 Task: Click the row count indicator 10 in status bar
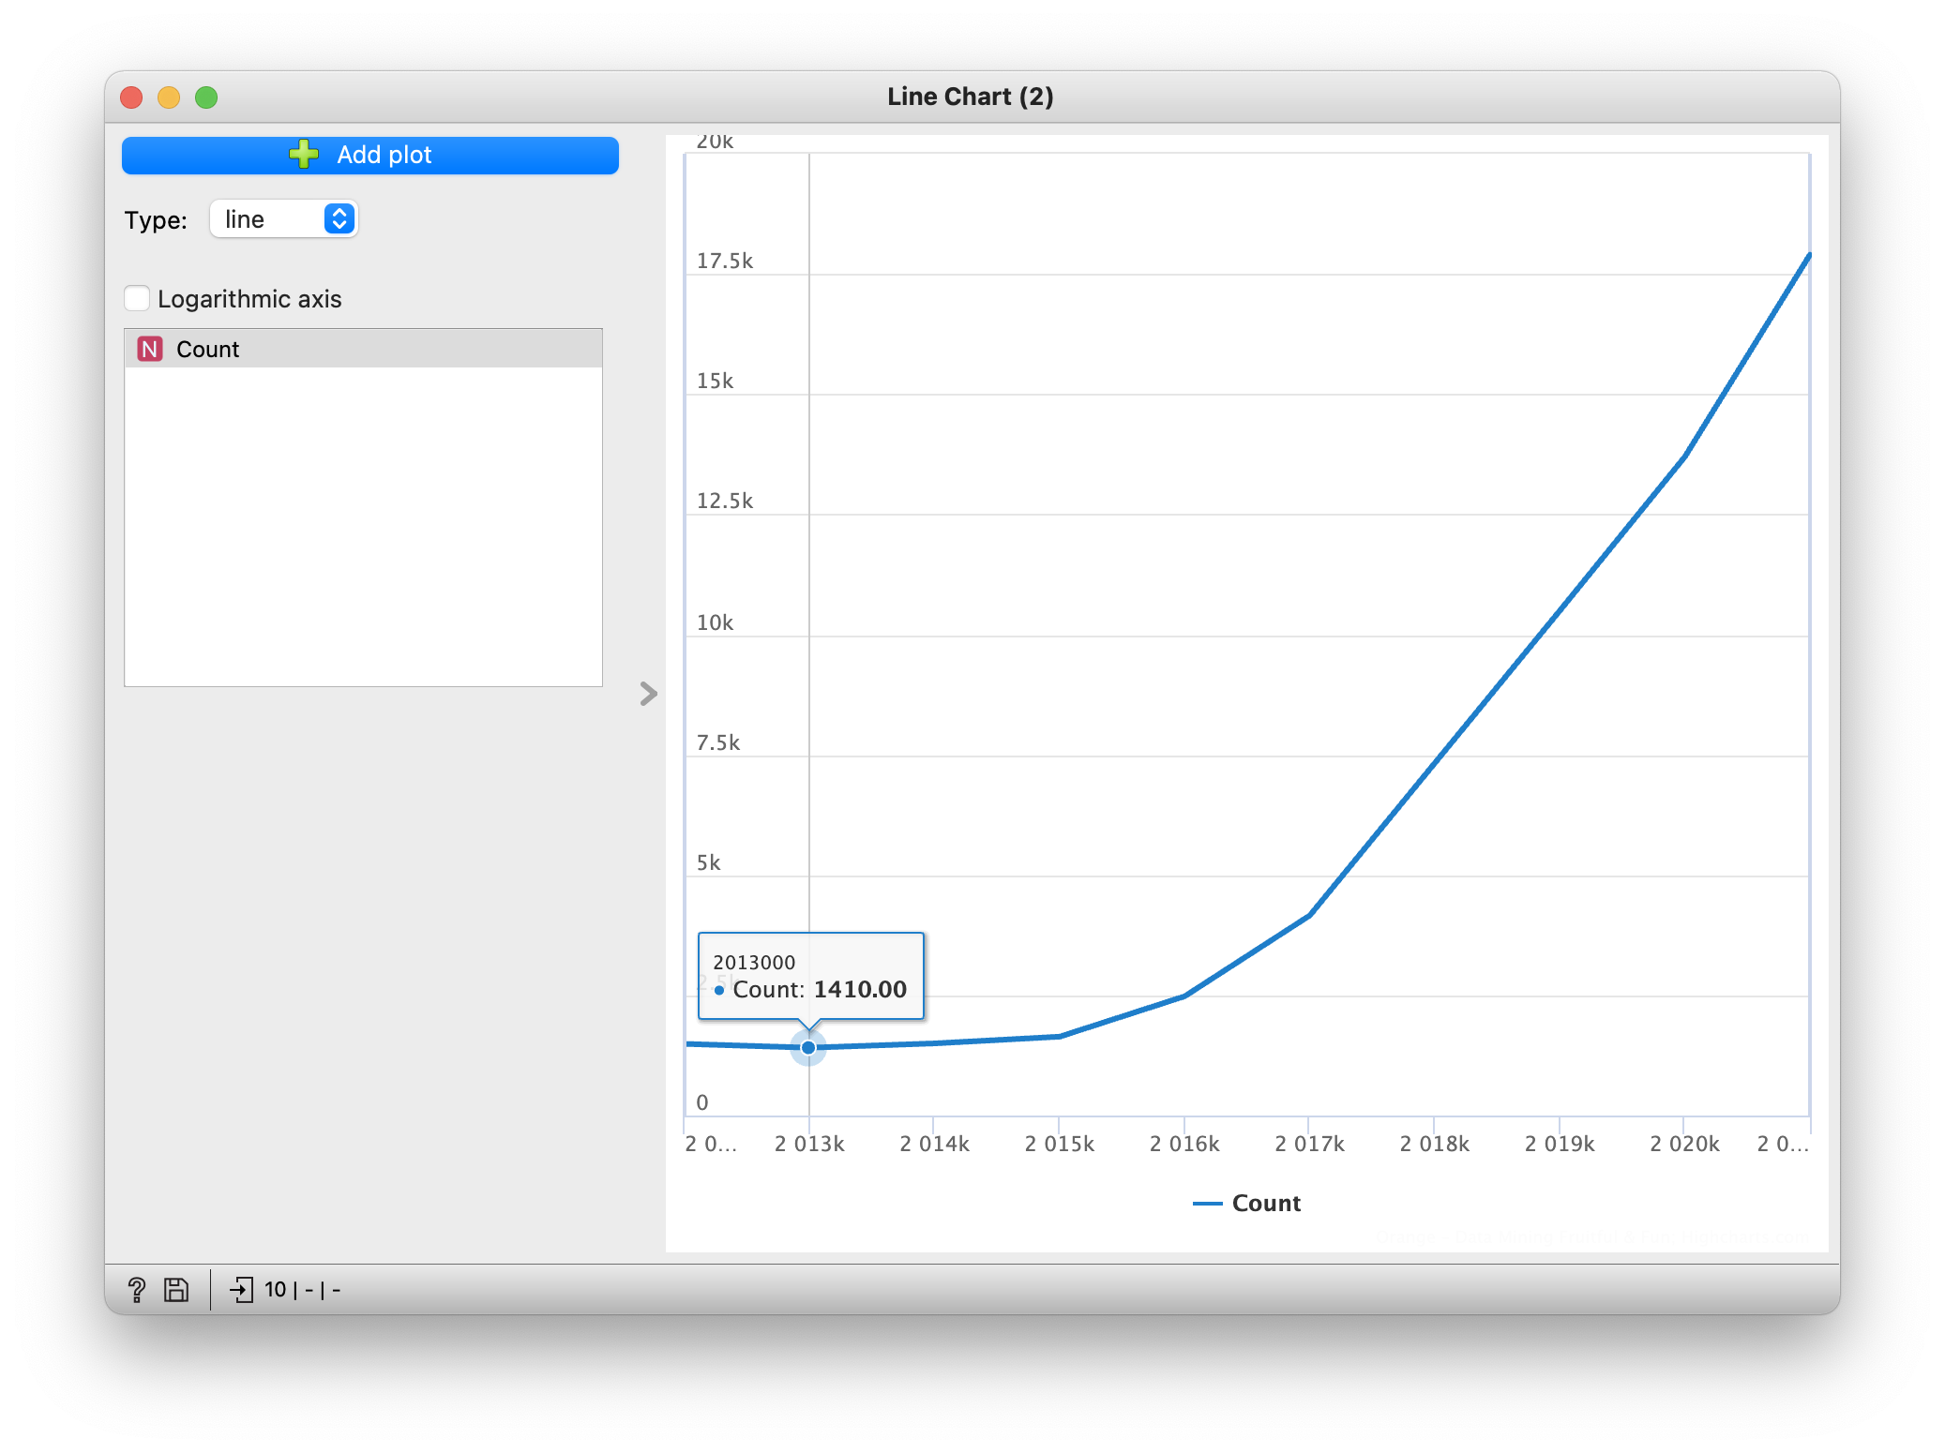click(x=275, y=1289)
